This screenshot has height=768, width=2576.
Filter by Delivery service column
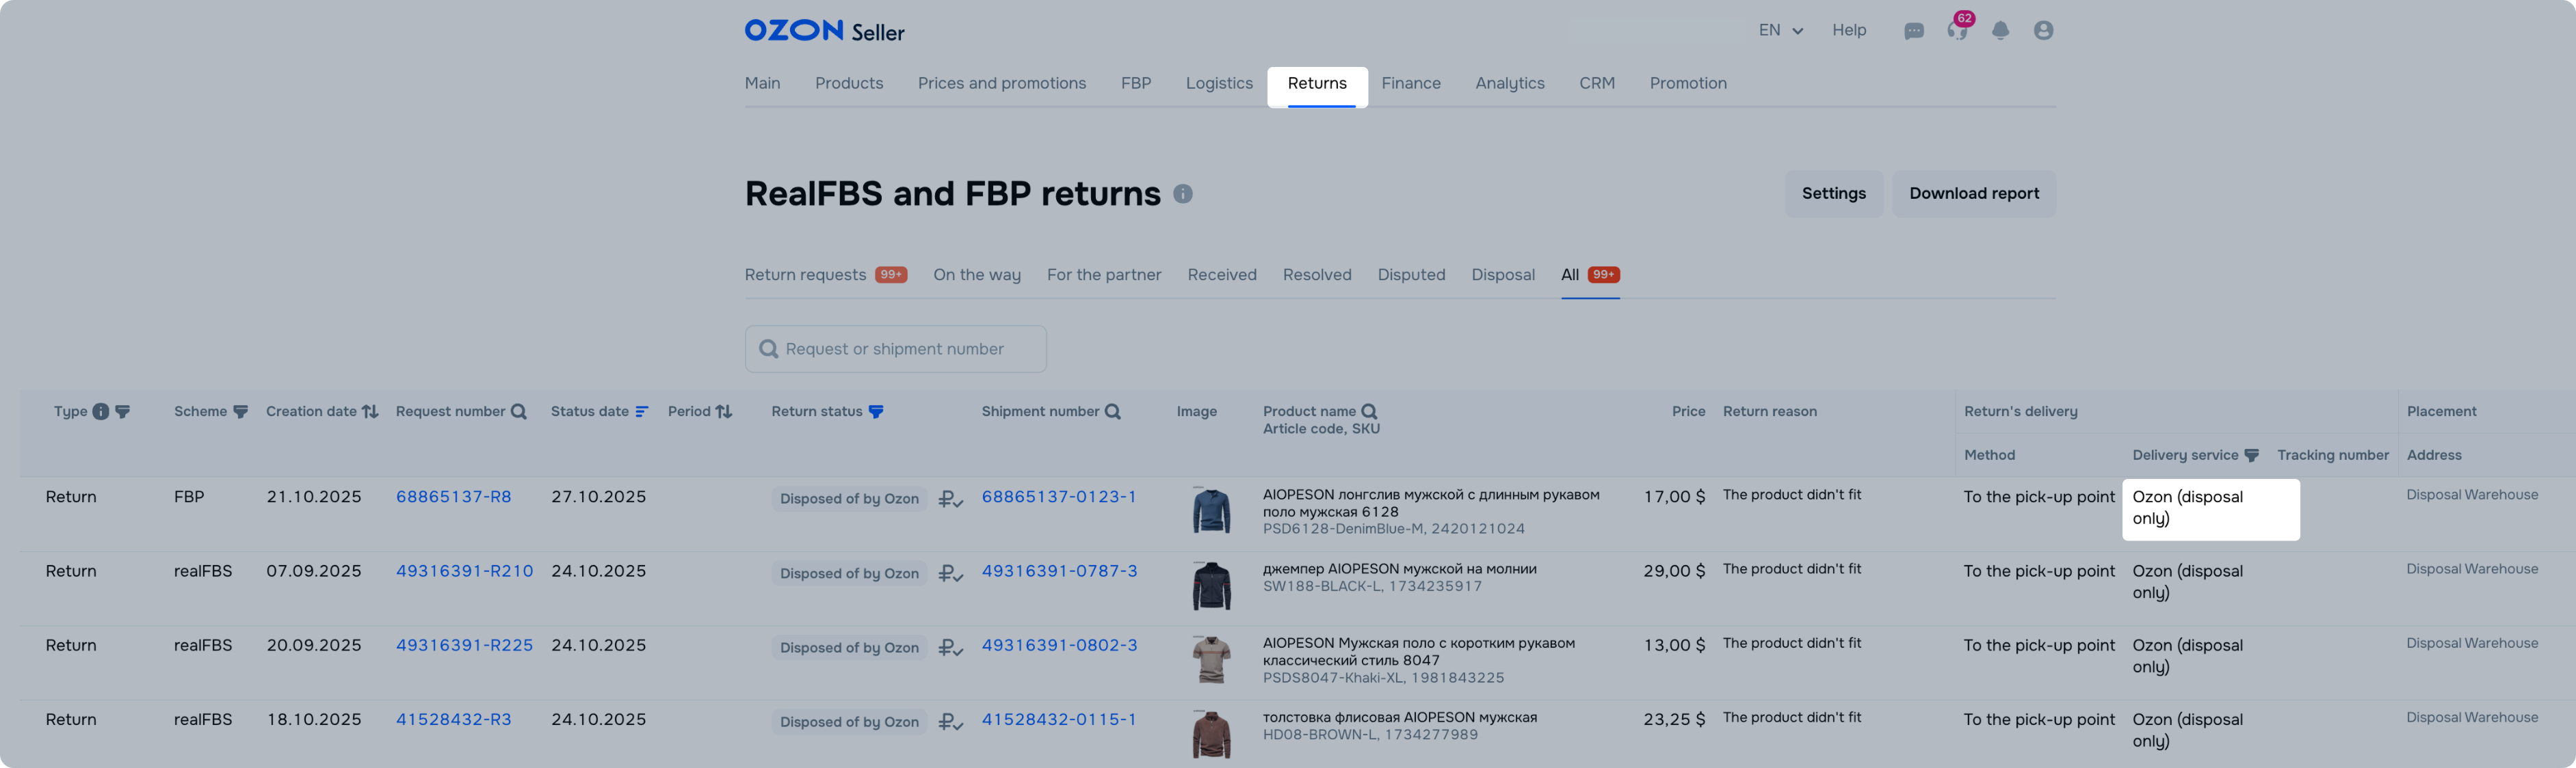(x=2251, y=456)
